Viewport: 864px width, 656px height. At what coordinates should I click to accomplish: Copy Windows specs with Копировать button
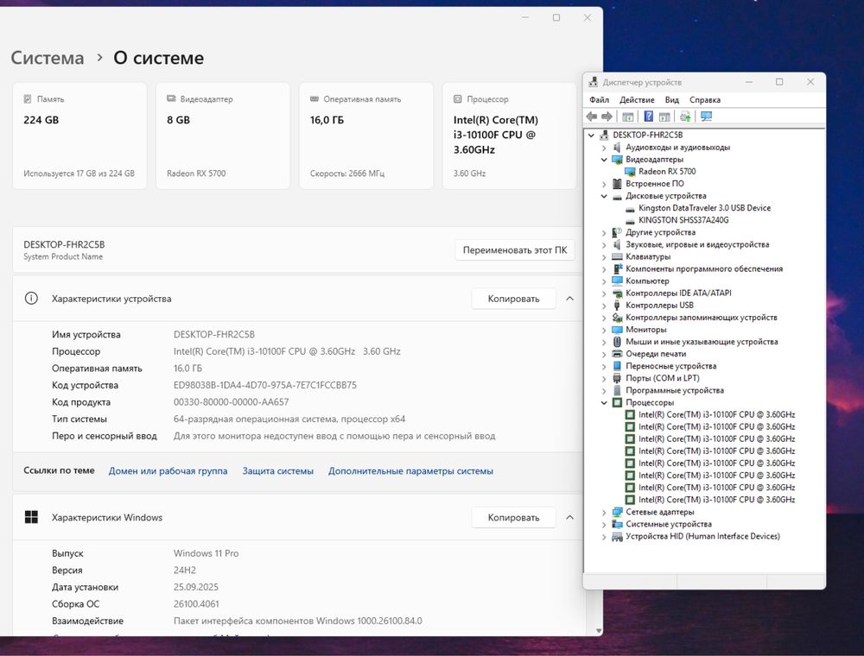click(513, 517)
